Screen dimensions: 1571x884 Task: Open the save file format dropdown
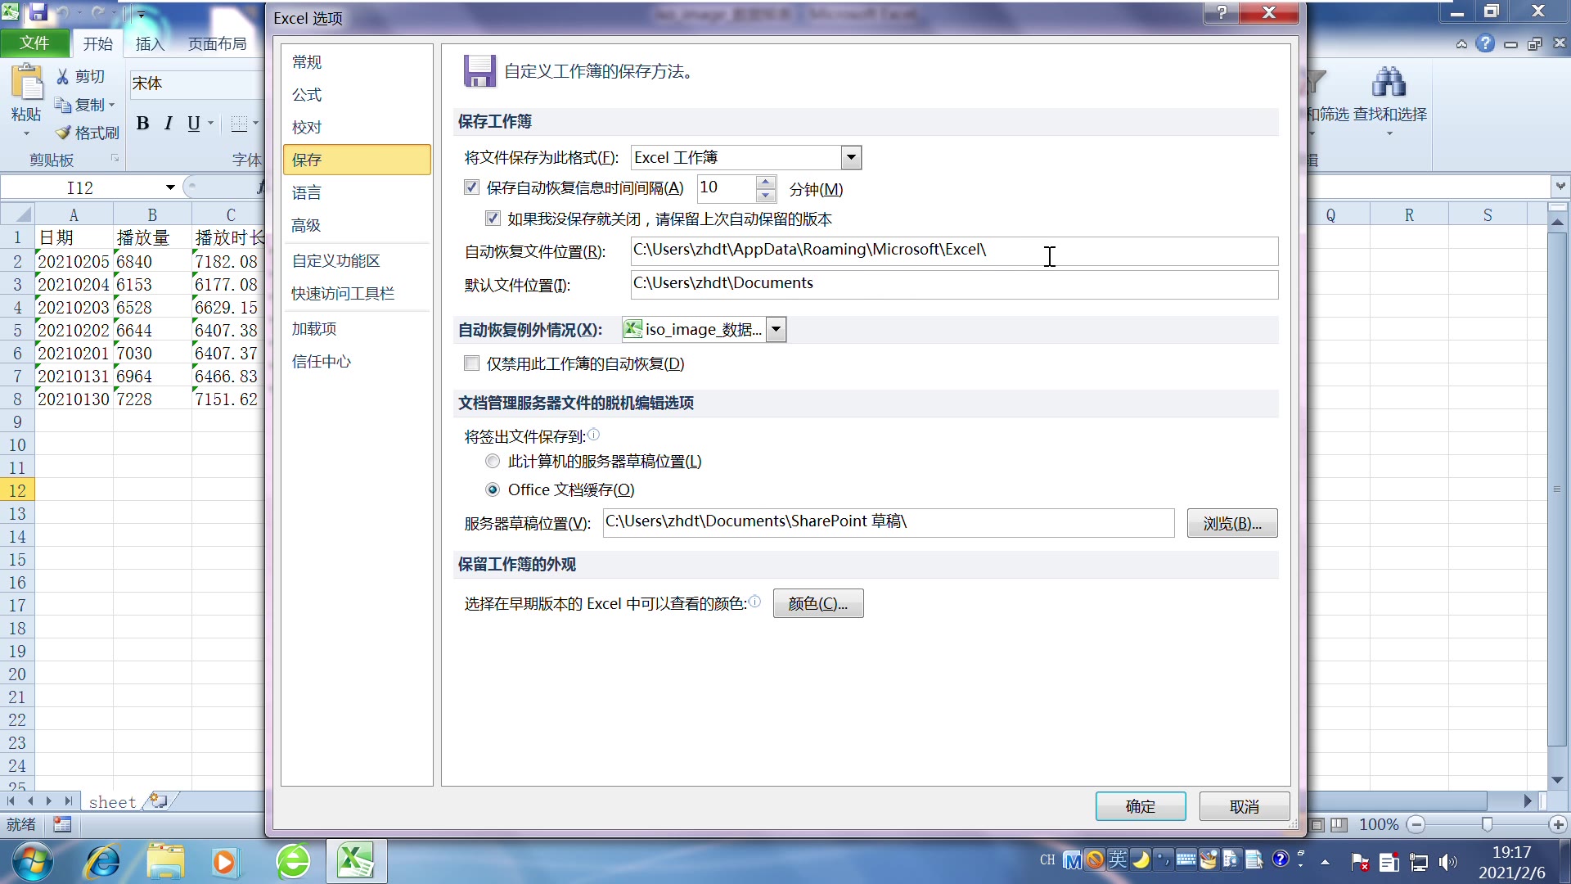tap(851, 158)
